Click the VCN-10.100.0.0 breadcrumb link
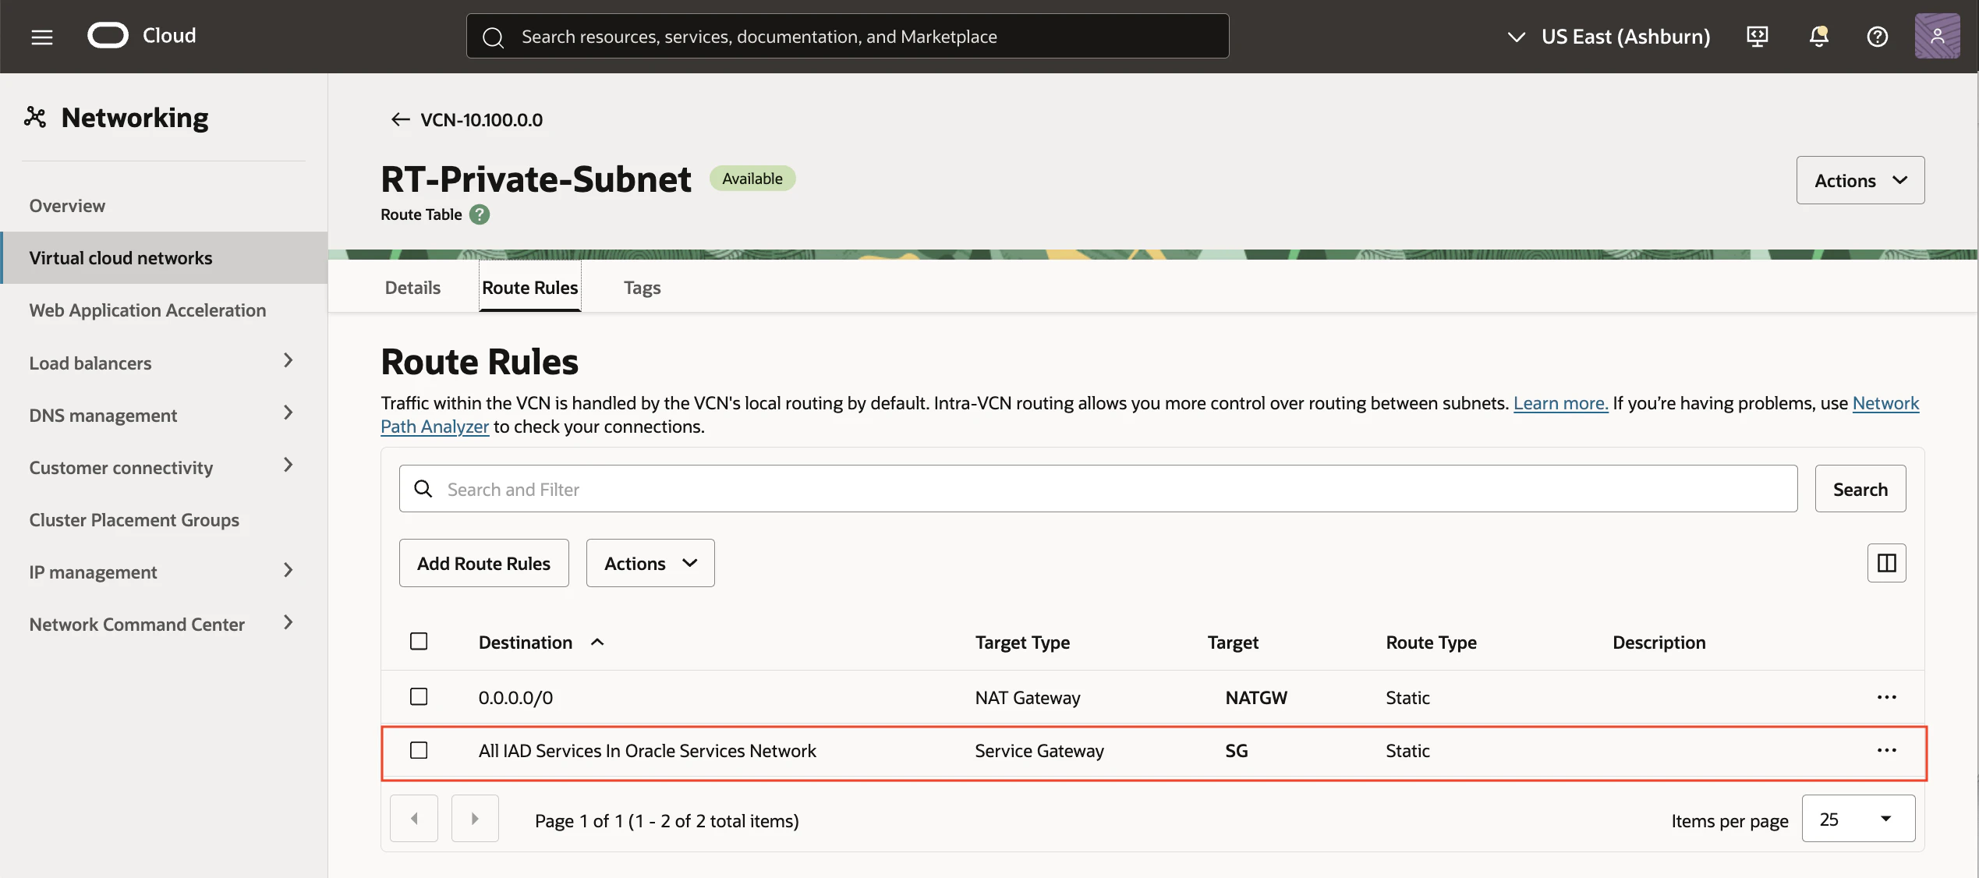Screen dimensions: 1979x878 click(481, 119)
